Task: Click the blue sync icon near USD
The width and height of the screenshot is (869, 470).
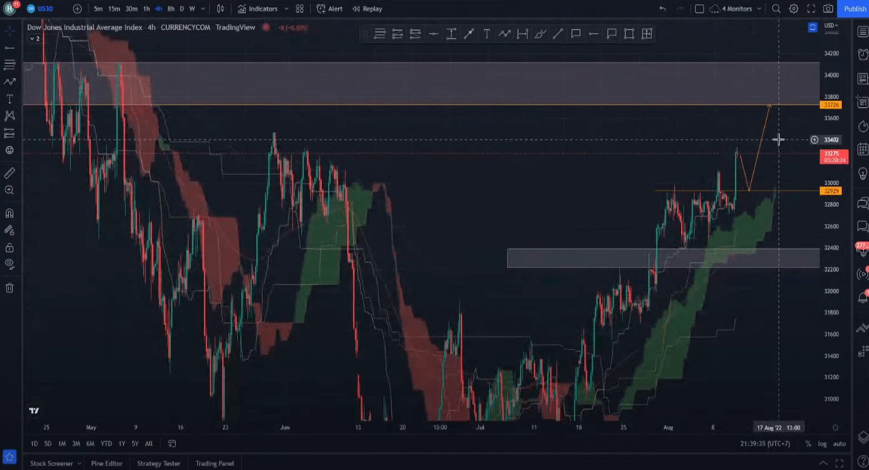Action: click(813, 27)
